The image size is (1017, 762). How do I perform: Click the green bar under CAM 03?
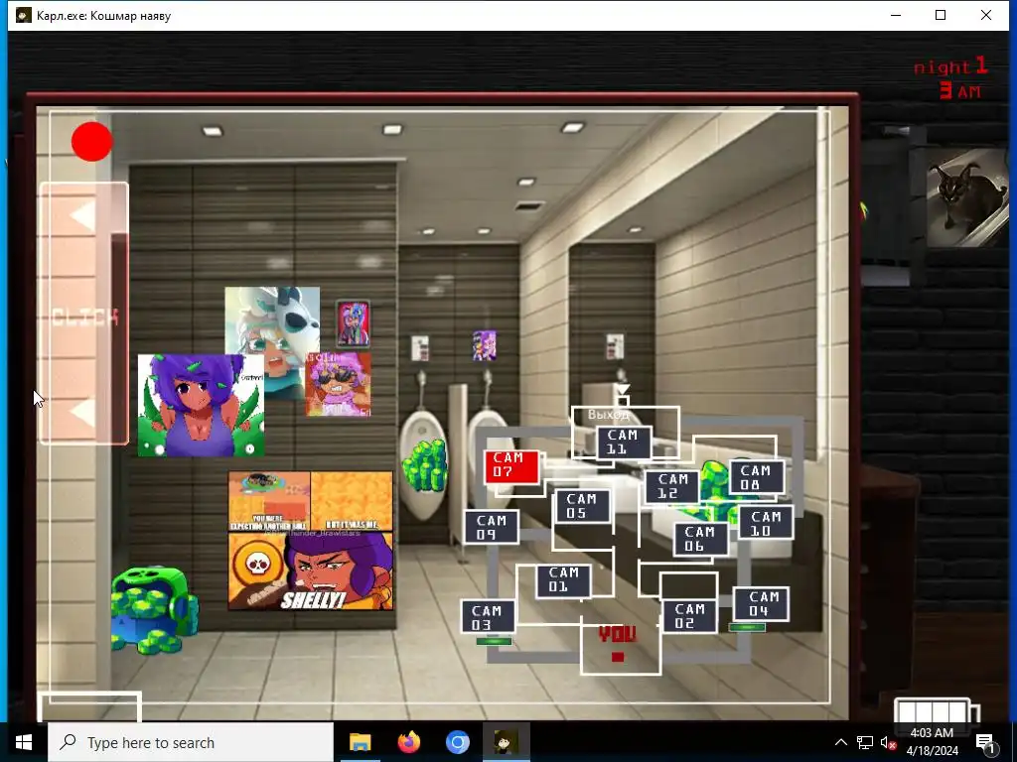495,642
